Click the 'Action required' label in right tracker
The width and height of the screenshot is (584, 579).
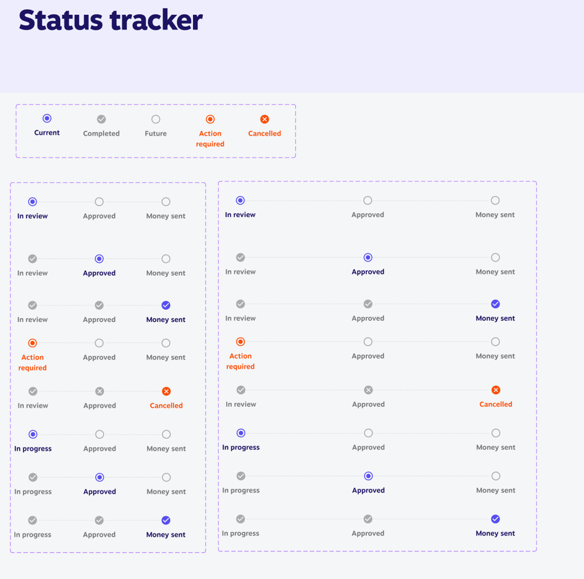[x=240, y=361]
